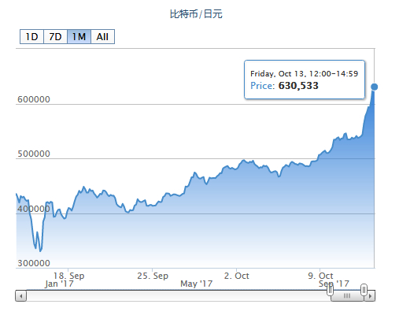Click the Price 630,533 tooltip
Image resolution: width=399 pixels, height=319 pixels.
coord(305,80)
